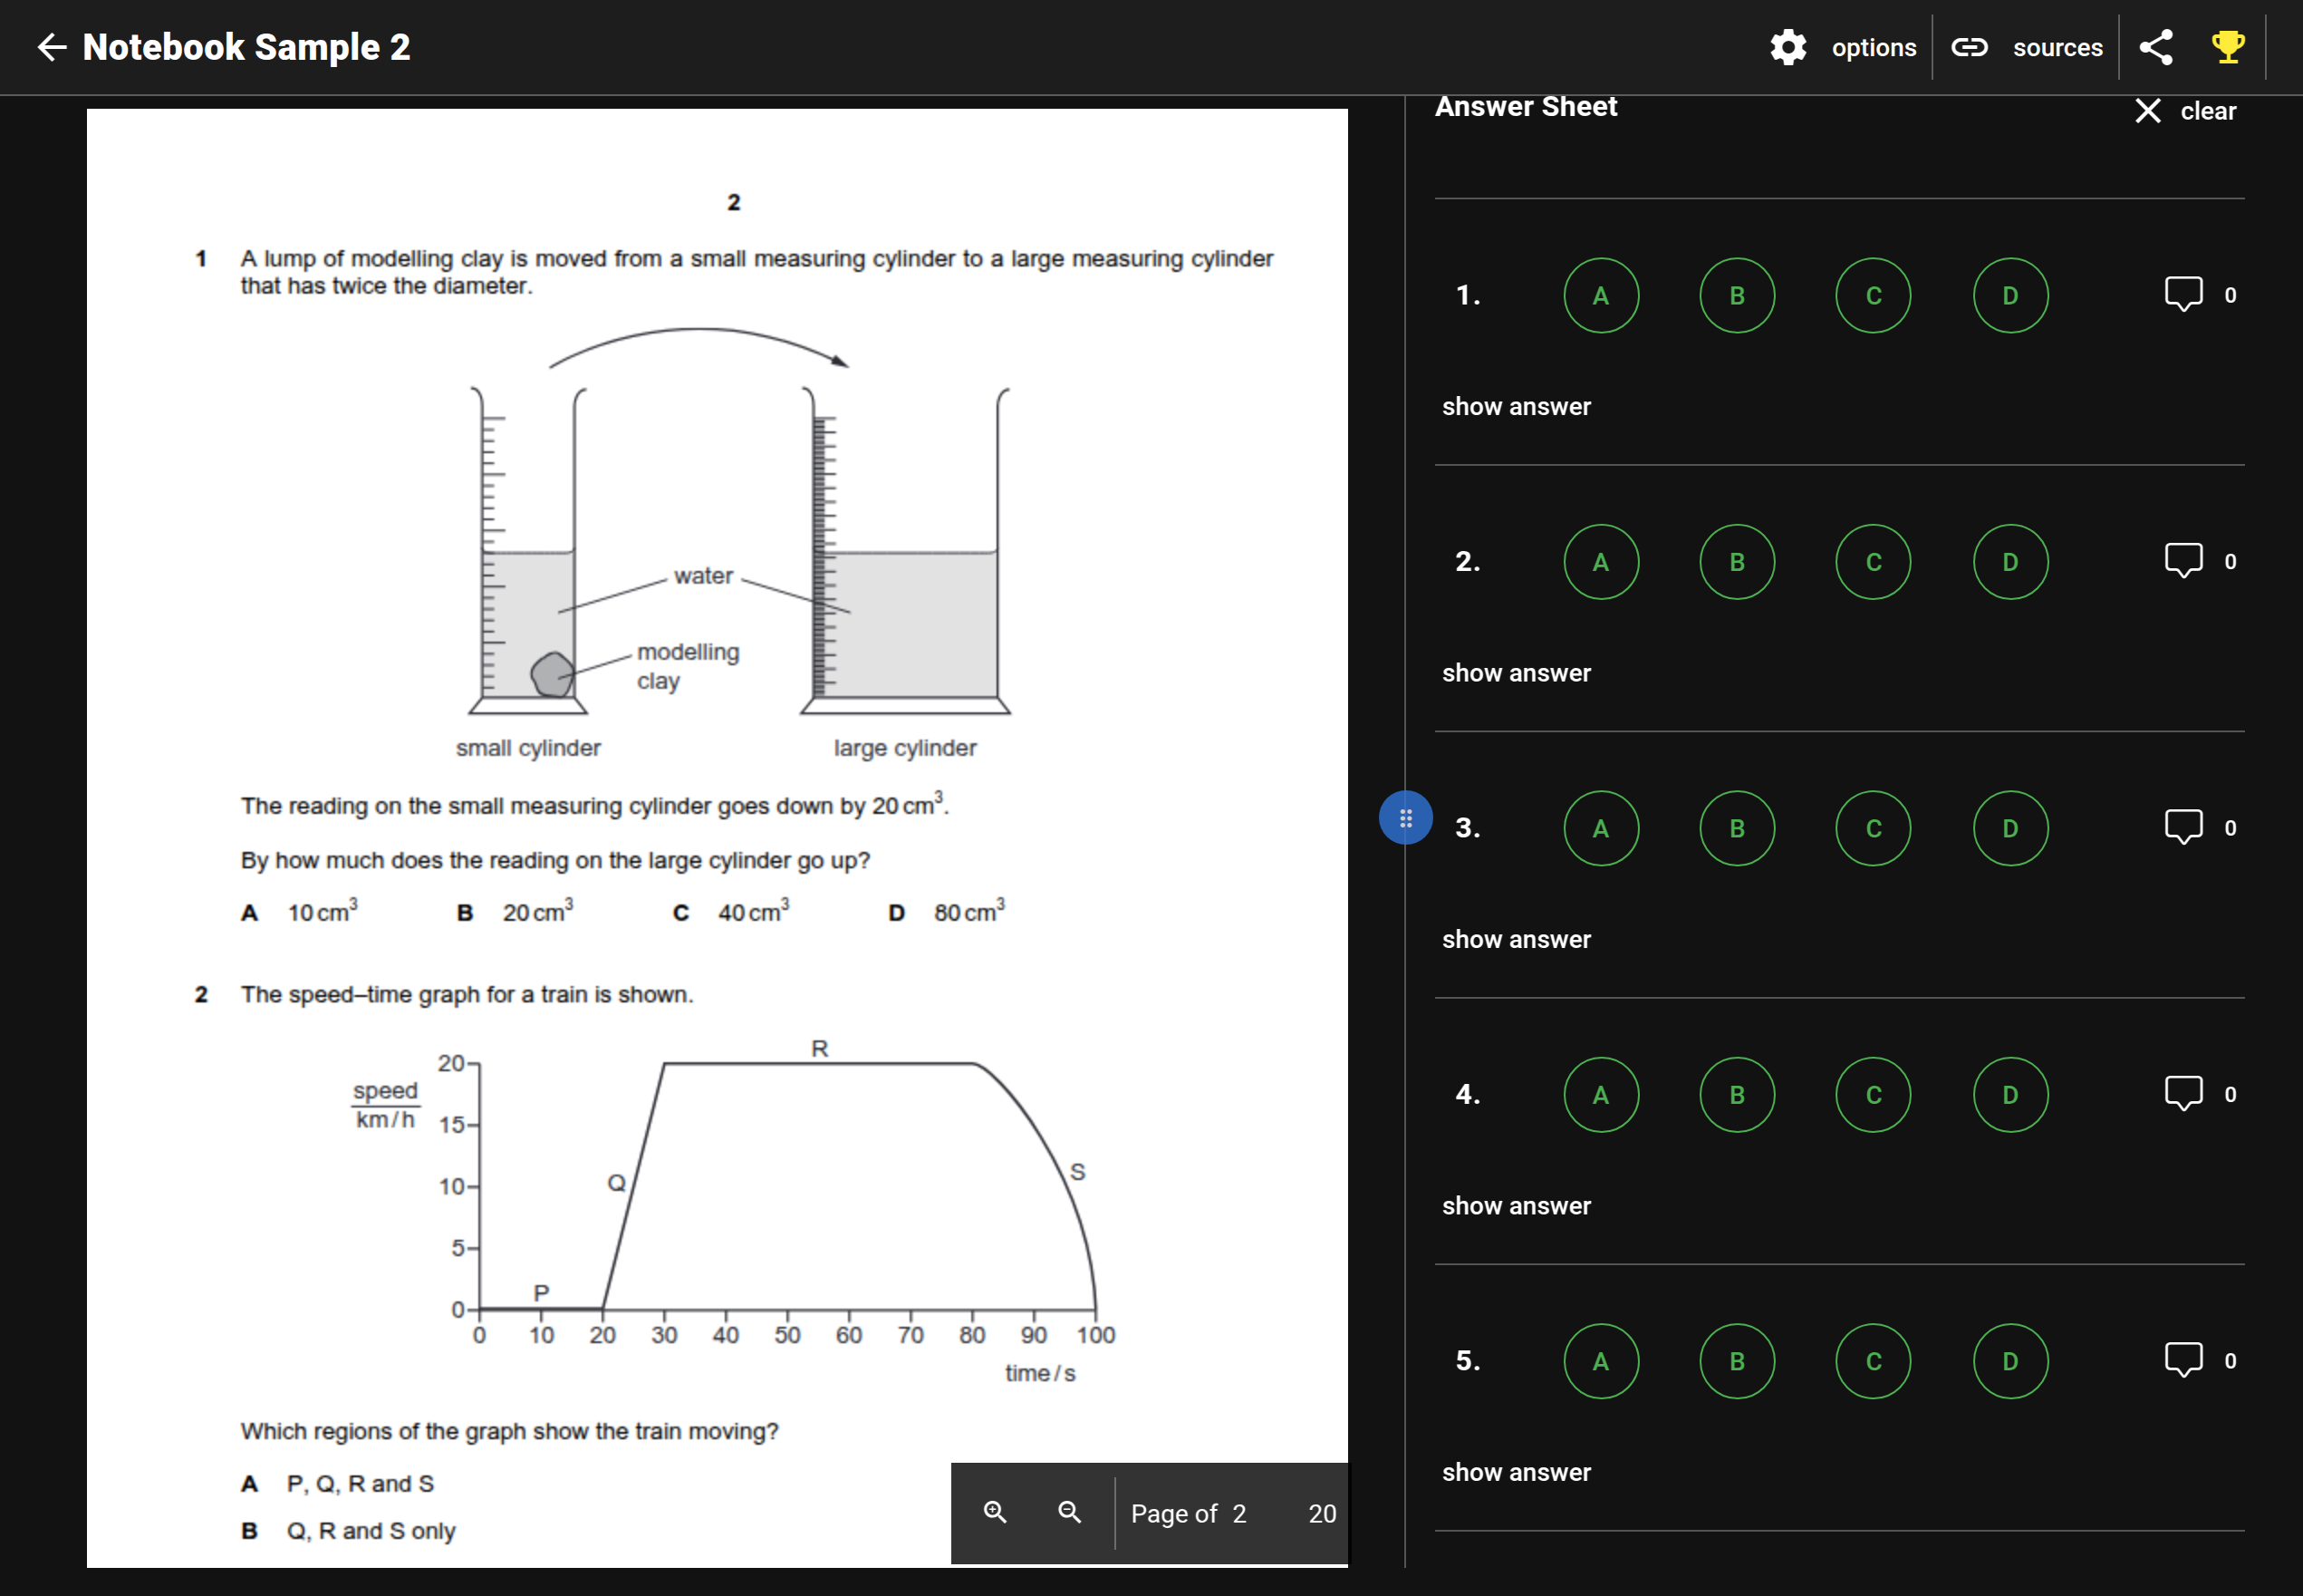Click the X clear icon on Answer Sheet
2303x1596 pixels.
click(2147, 111)
